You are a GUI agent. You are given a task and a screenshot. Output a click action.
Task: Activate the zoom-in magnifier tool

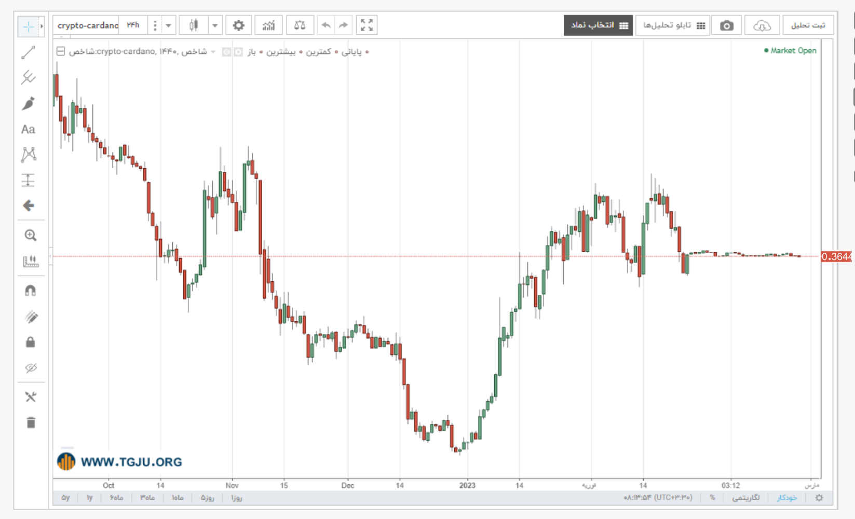coord(31,236)
